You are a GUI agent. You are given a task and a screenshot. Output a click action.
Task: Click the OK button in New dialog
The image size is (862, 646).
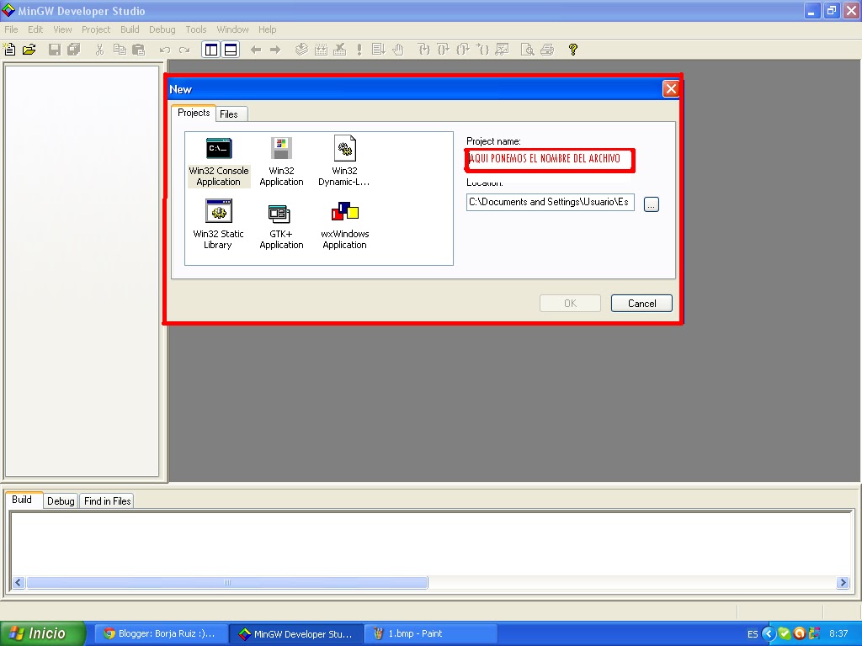pyautogui.click(x=570, y=303)
